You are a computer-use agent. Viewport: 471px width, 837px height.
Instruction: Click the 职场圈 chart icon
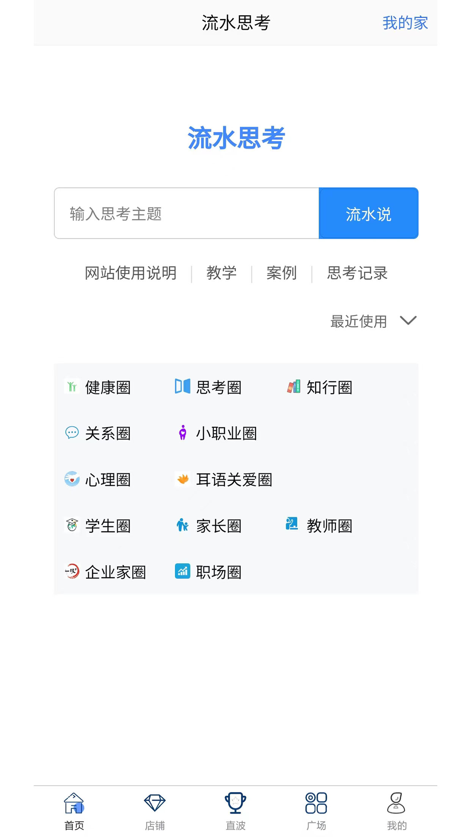pyautogui.click(x=182, y=572)
